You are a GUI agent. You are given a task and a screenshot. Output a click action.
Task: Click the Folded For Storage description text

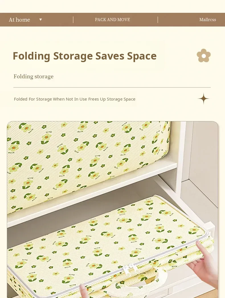75,99
